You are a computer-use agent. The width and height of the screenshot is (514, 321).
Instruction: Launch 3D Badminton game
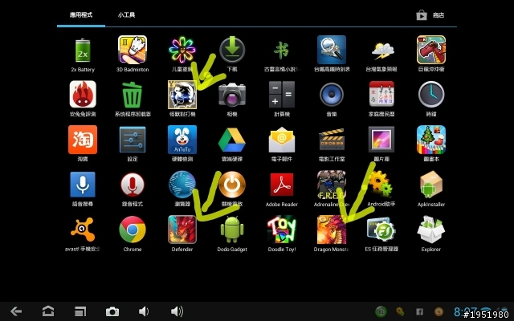pyautogui.click(x=133, y=50)
